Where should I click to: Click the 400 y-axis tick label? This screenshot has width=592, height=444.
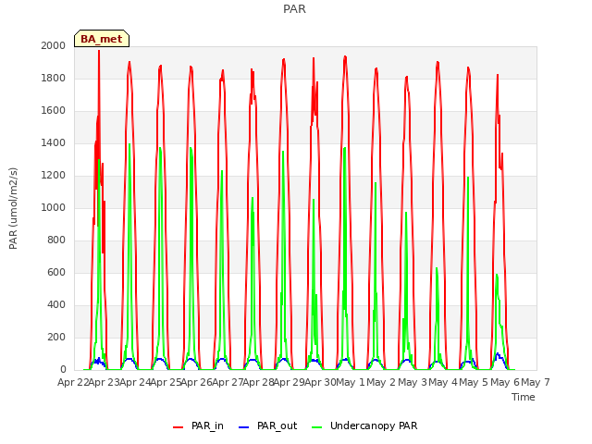coord(56,304)
